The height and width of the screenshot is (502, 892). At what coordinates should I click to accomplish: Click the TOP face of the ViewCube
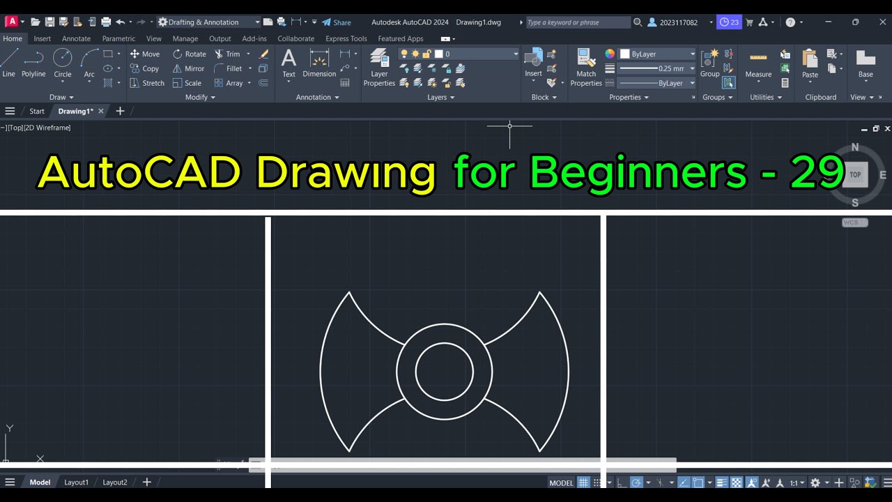click(855, 175)
